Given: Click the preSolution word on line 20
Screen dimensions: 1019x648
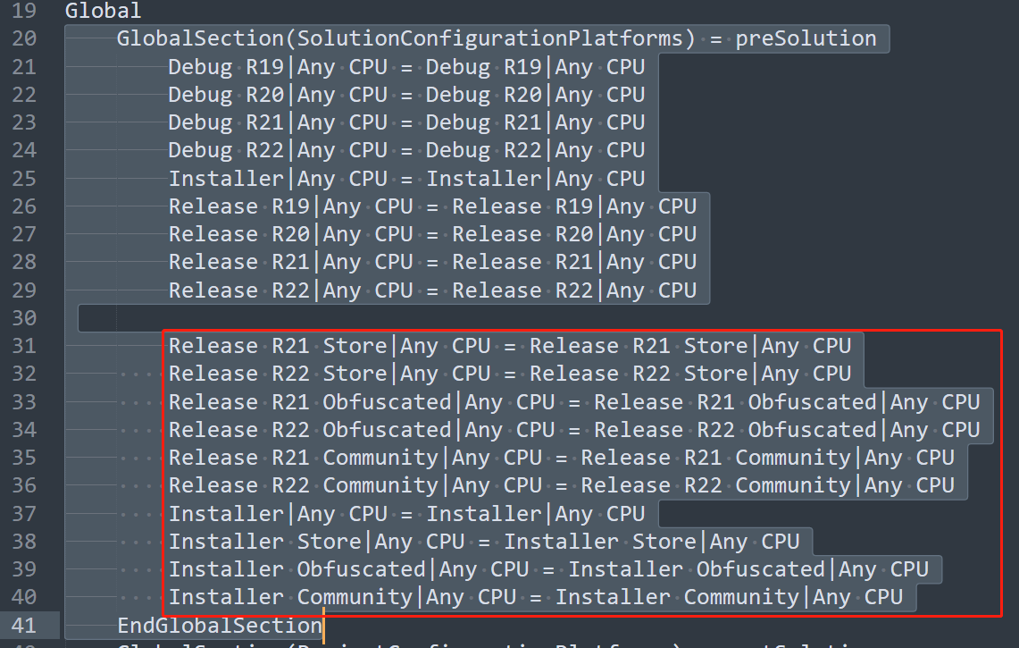Looking at the screenshot, I should click(806, 38).
